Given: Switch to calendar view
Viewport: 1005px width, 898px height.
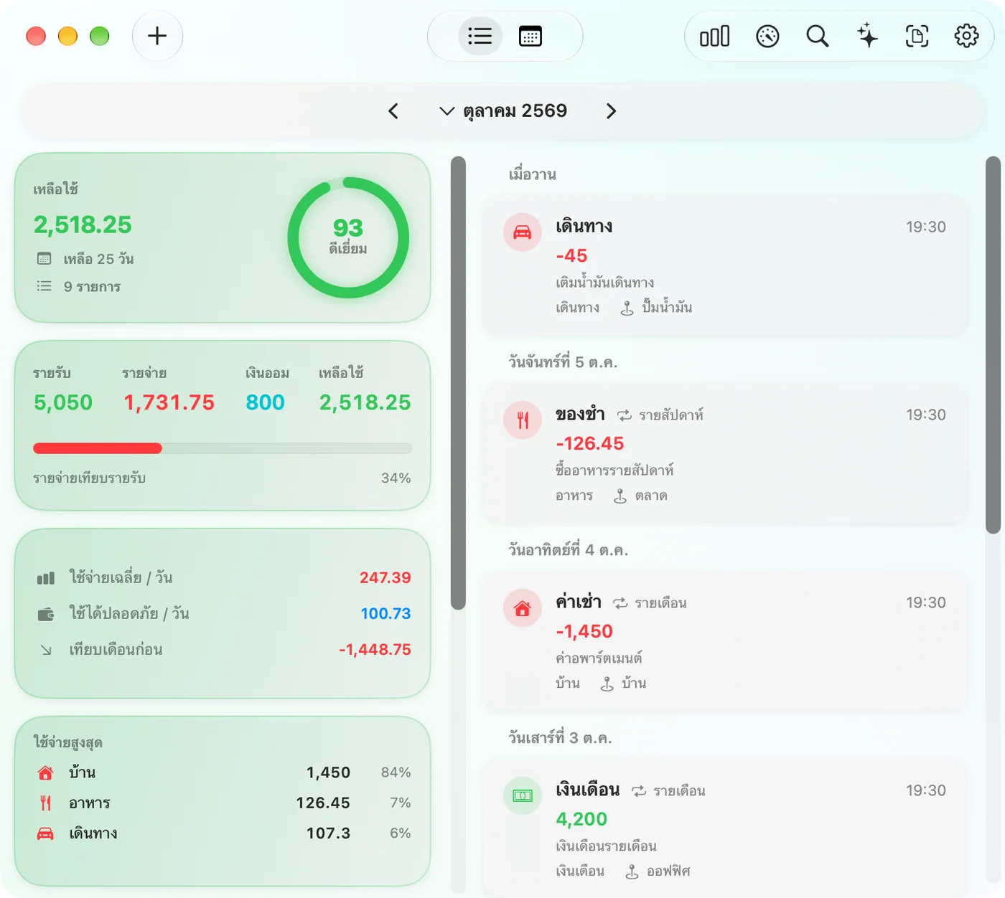Looking at the screenshot, I should tap(530, 36).
